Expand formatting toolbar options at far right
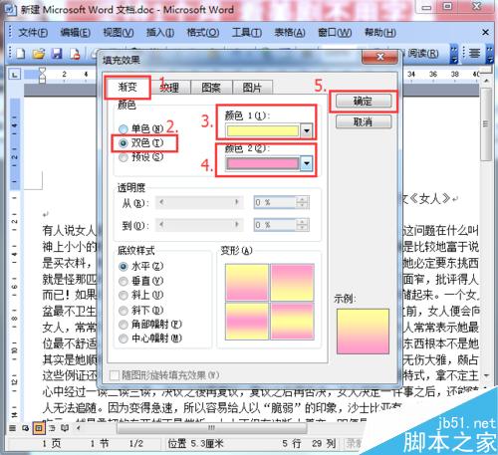This screenshot has height=455, width=498. [x=489, y=53]
